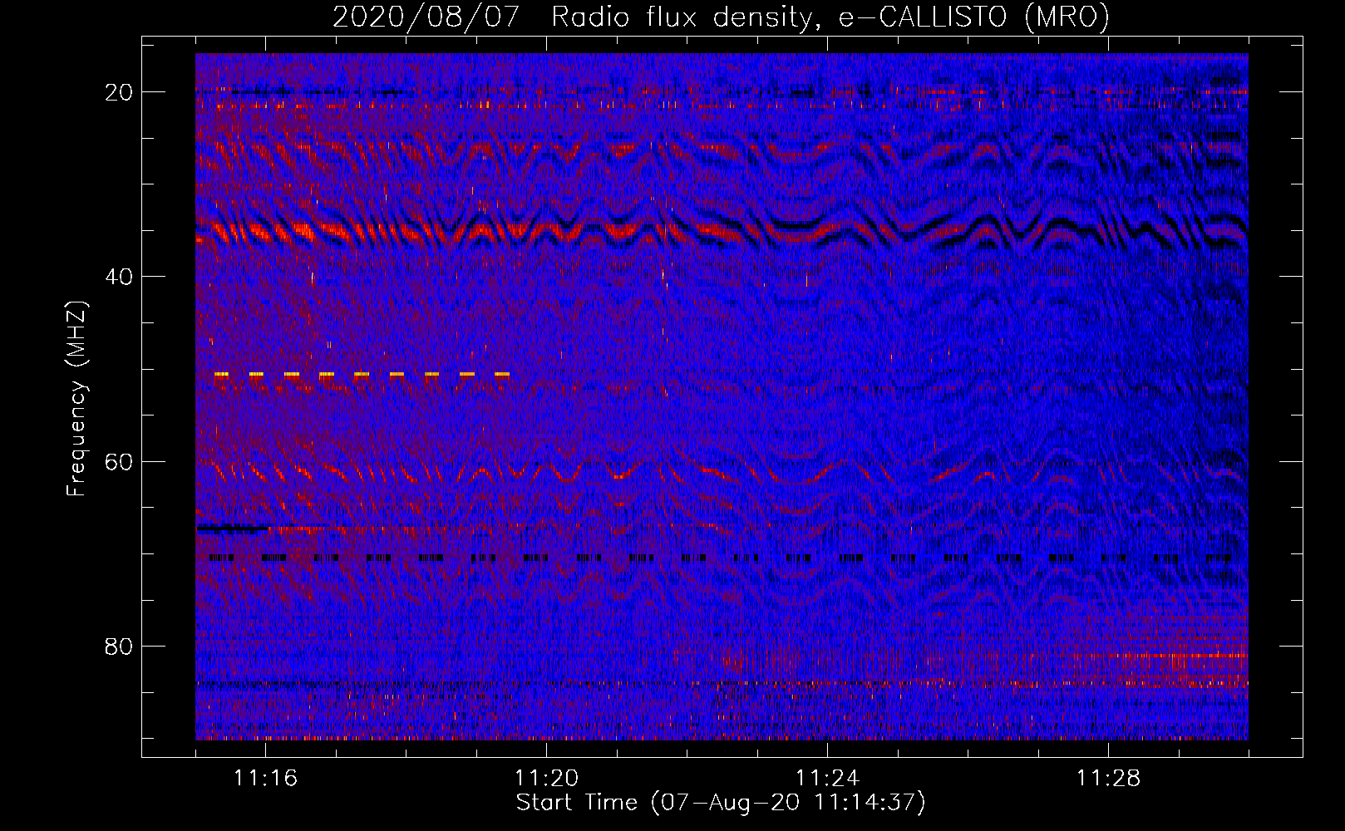Click the plot title "Radio flux density, e-CALLISTO (MRO)"
This screenshot has width=1345, height=831.
830,17
